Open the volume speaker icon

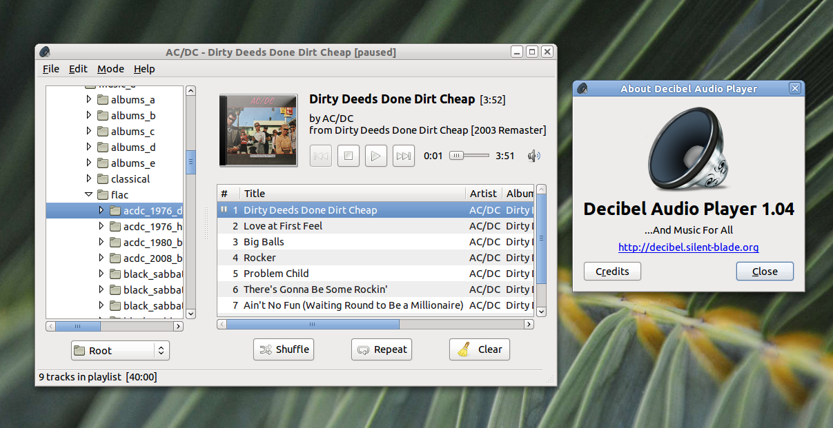(533, 156)
